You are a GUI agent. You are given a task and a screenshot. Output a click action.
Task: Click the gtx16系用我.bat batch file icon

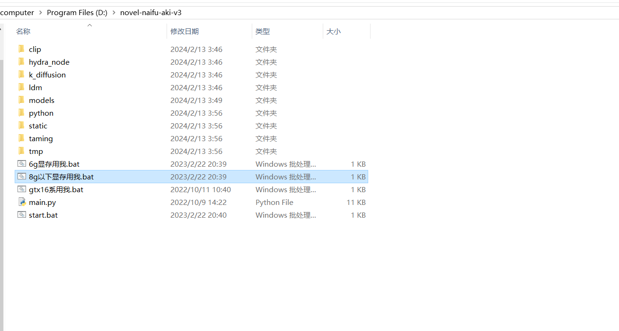click(x=21, y=189)
